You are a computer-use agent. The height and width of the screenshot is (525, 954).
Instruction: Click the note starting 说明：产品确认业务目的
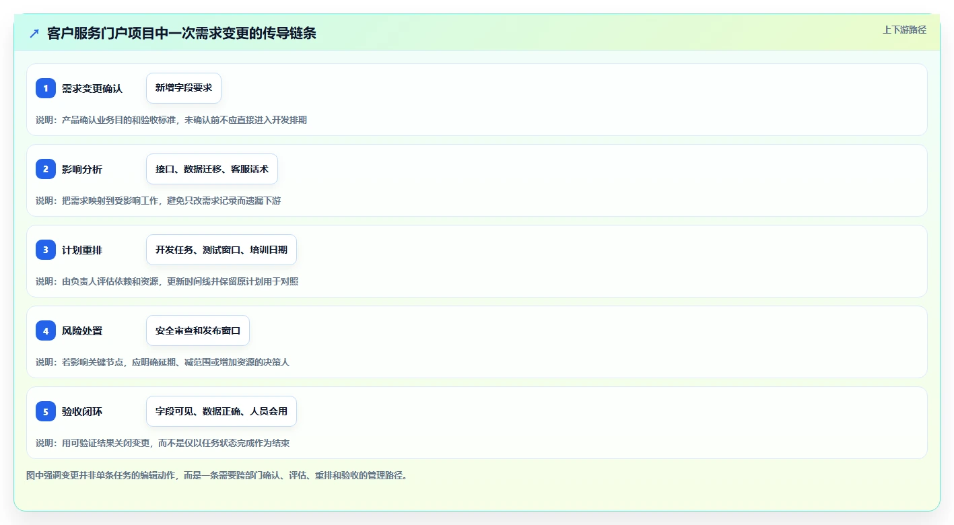tap(171, 120)
